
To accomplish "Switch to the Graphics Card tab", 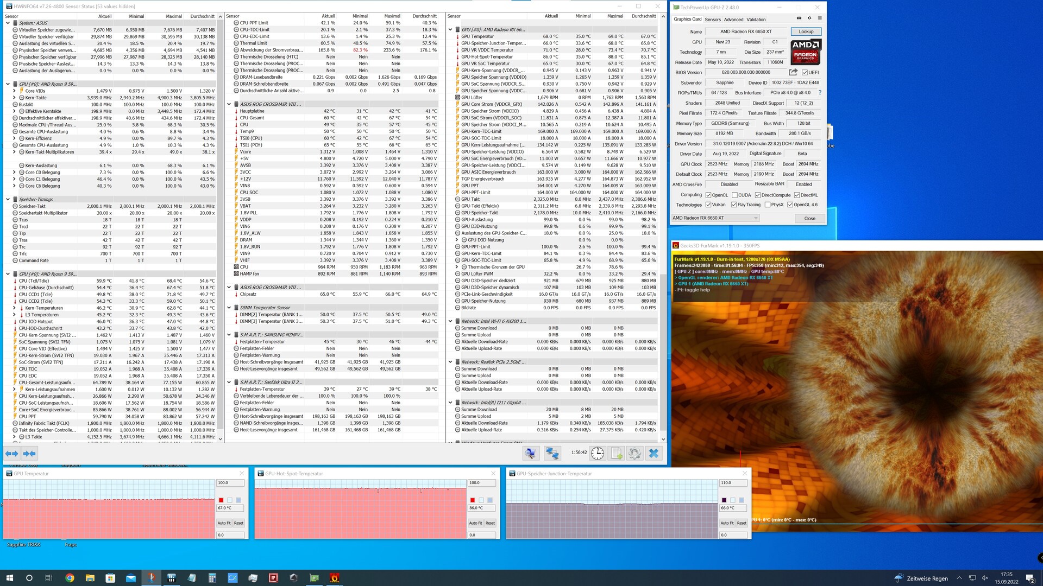I will point(687,20).
